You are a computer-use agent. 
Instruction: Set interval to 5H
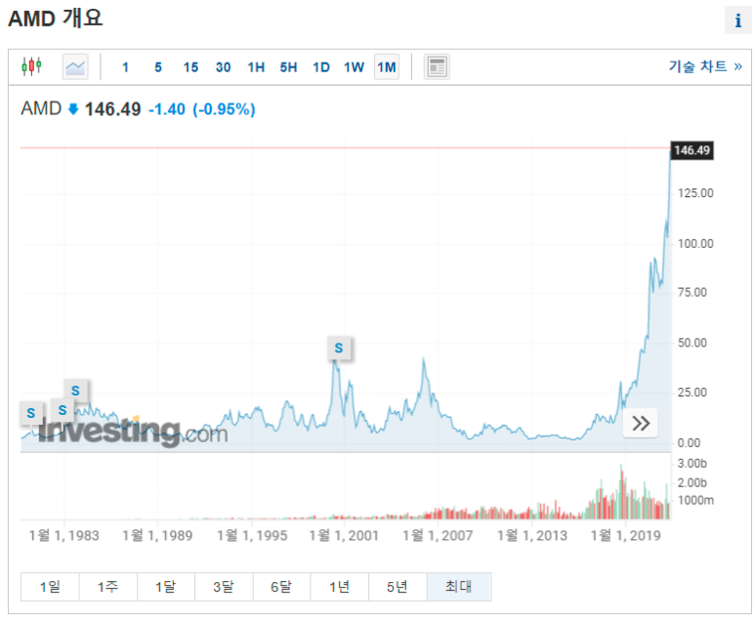[x=288, y=67]
